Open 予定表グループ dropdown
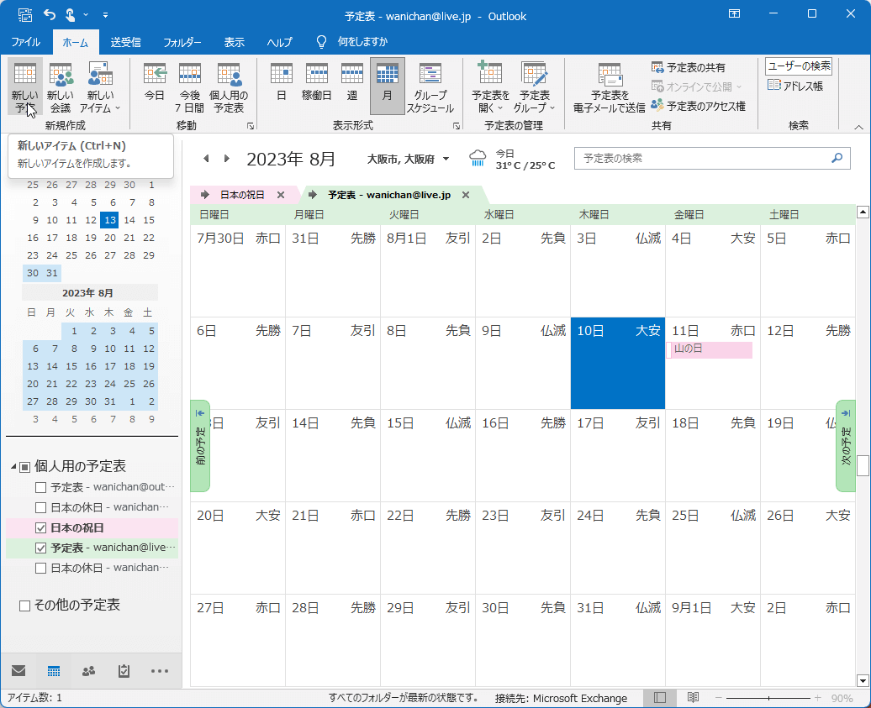 pos(534,87)
